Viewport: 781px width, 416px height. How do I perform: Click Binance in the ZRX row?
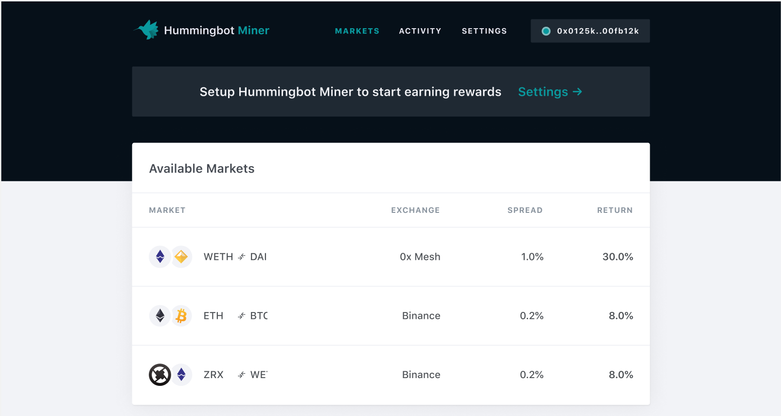(421, 375)
